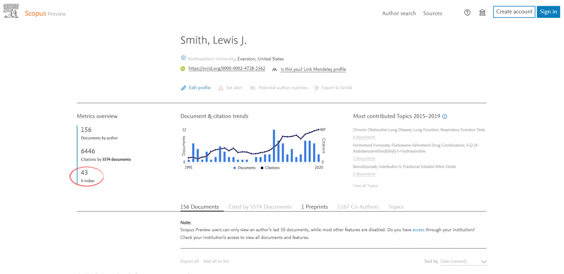564x274 pixels.
Task: Click the info icon next to Northwestern University
Action: (183, 58)
